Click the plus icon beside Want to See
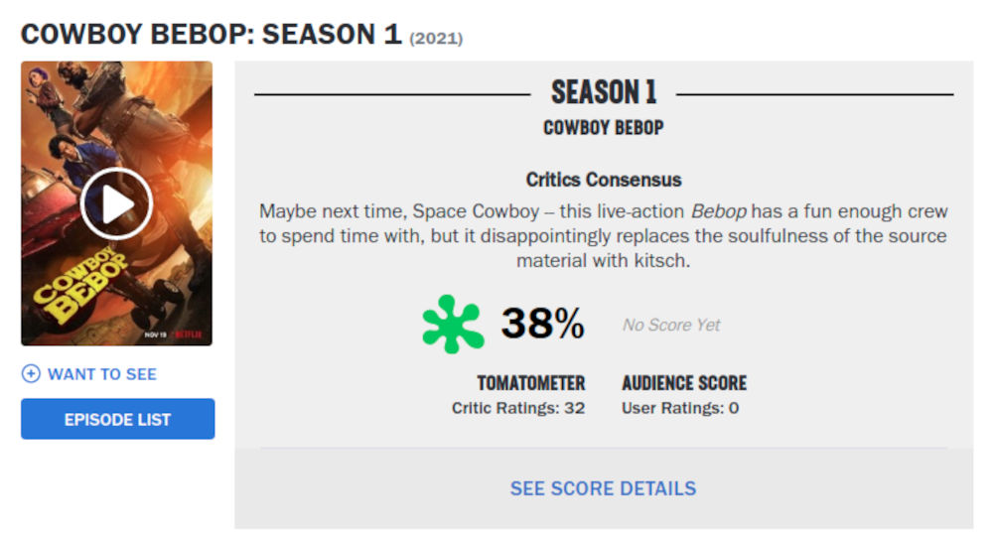This screenshot has height=533, width=993. [31, 374]
